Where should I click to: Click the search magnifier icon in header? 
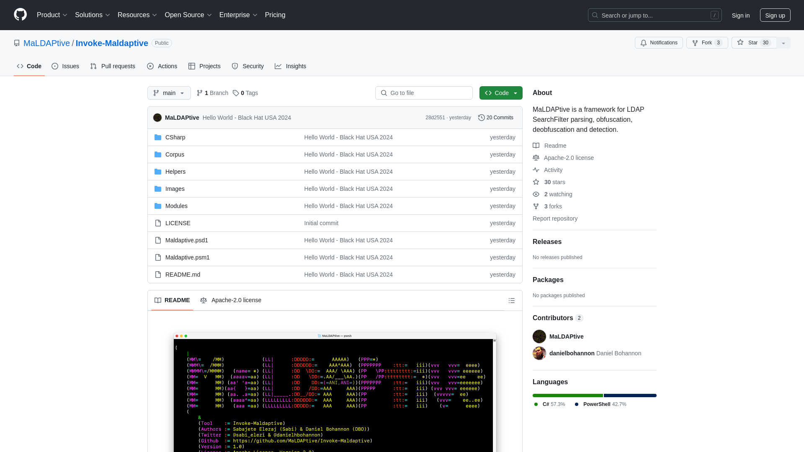click(595, 15)
